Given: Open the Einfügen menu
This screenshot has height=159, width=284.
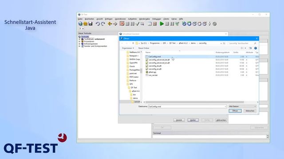Looking at the screenshot, I should pyautogui.click(x=109, y=19).
